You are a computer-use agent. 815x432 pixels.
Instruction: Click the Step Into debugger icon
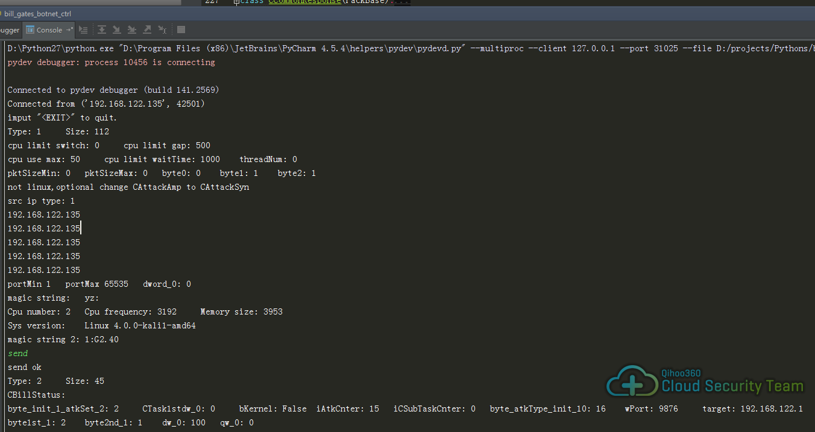pos(117,30)
